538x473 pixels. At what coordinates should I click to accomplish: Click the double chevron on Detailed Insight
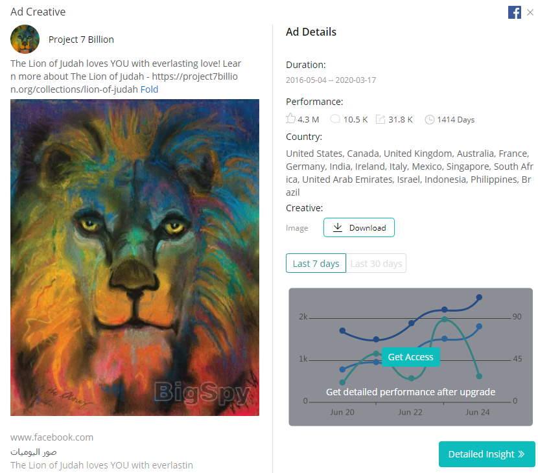(521, 454)
